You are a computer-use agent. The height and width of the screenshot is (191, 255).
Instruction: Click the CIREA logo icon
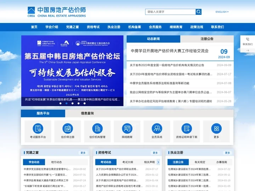click(31, 12)
